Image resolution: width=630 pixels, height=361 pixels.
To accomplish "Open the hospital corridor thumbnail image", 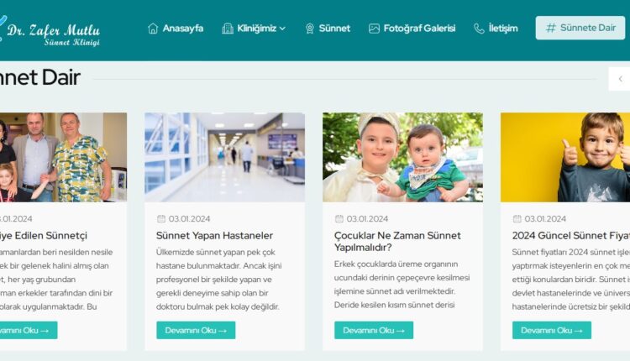I will click(x=224, y=157).
